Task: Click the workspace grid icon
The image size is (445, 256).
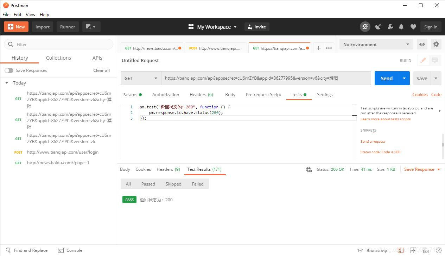Action: 191,27
